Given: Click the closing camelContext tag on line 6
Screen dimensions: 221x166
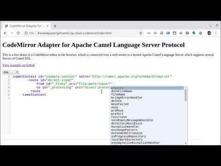Looking at the screenshot, I should [x=34, y=95].
